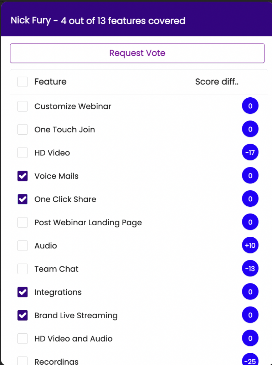Deselect the Integrations checkbox
Screen dimensions: 272x365
click(22, 292)
